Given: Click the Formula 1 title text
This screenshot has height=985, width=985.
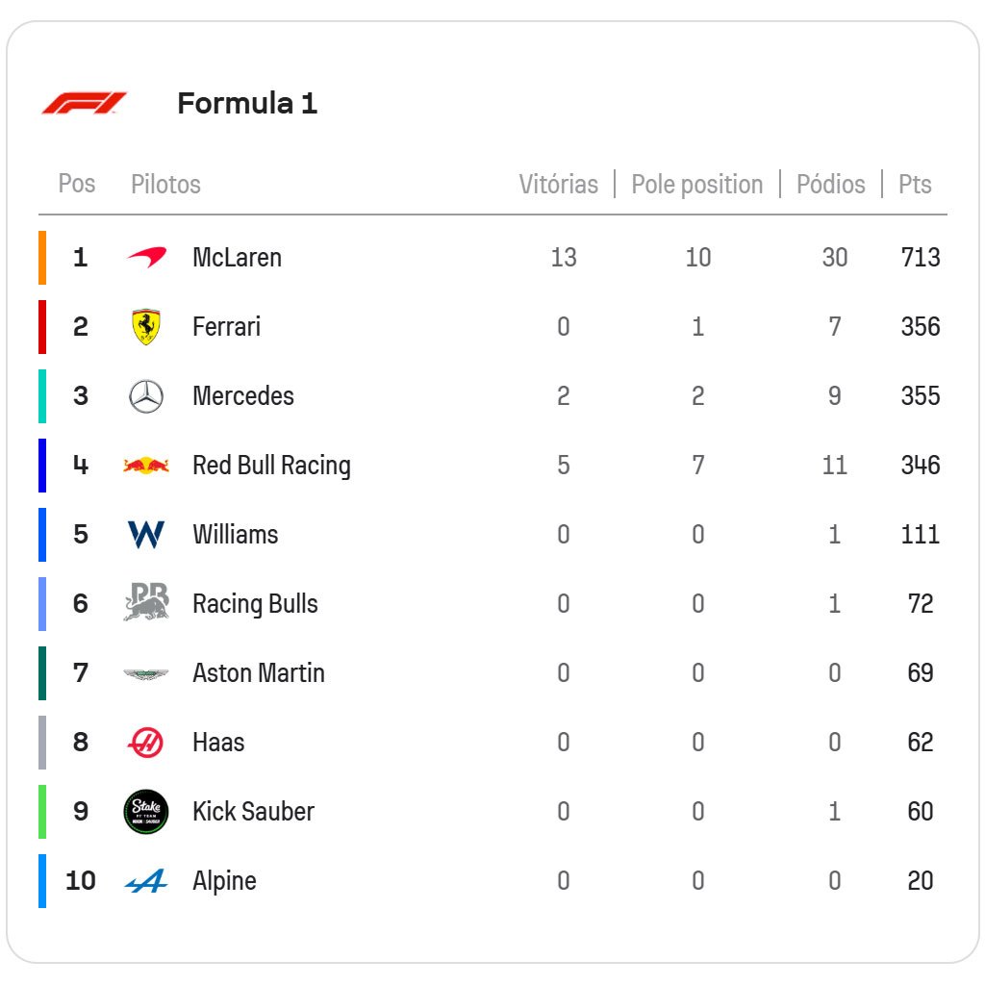Looking at the screenshot, I should [x=247, y=103].
